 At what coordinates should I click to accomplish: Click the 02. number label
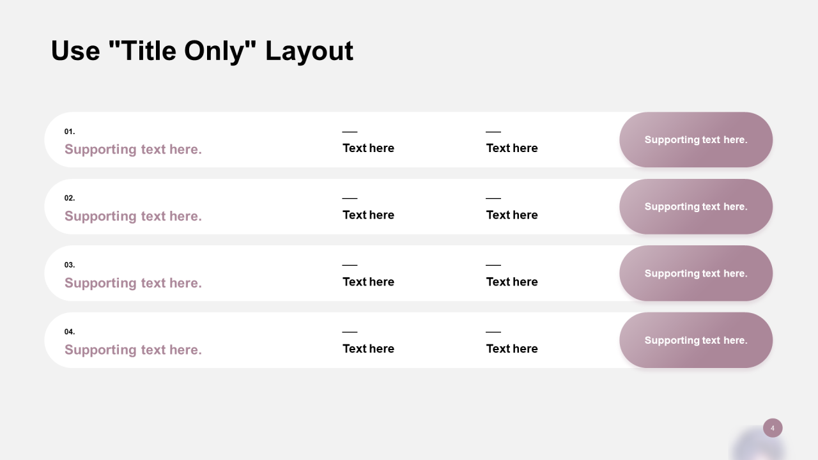70,198
